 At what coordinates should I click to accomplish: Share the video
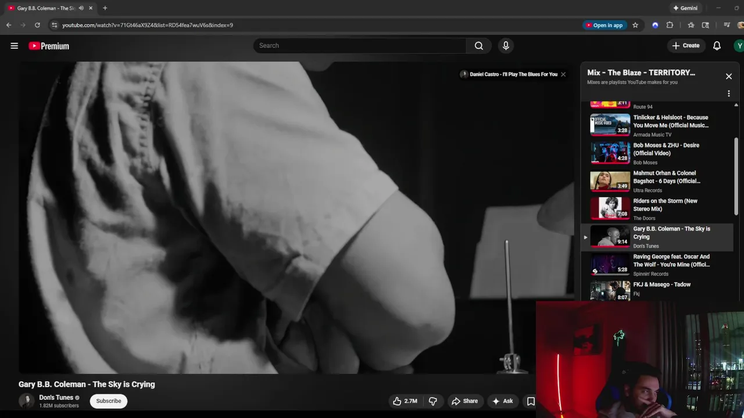(x=464, y=401)
